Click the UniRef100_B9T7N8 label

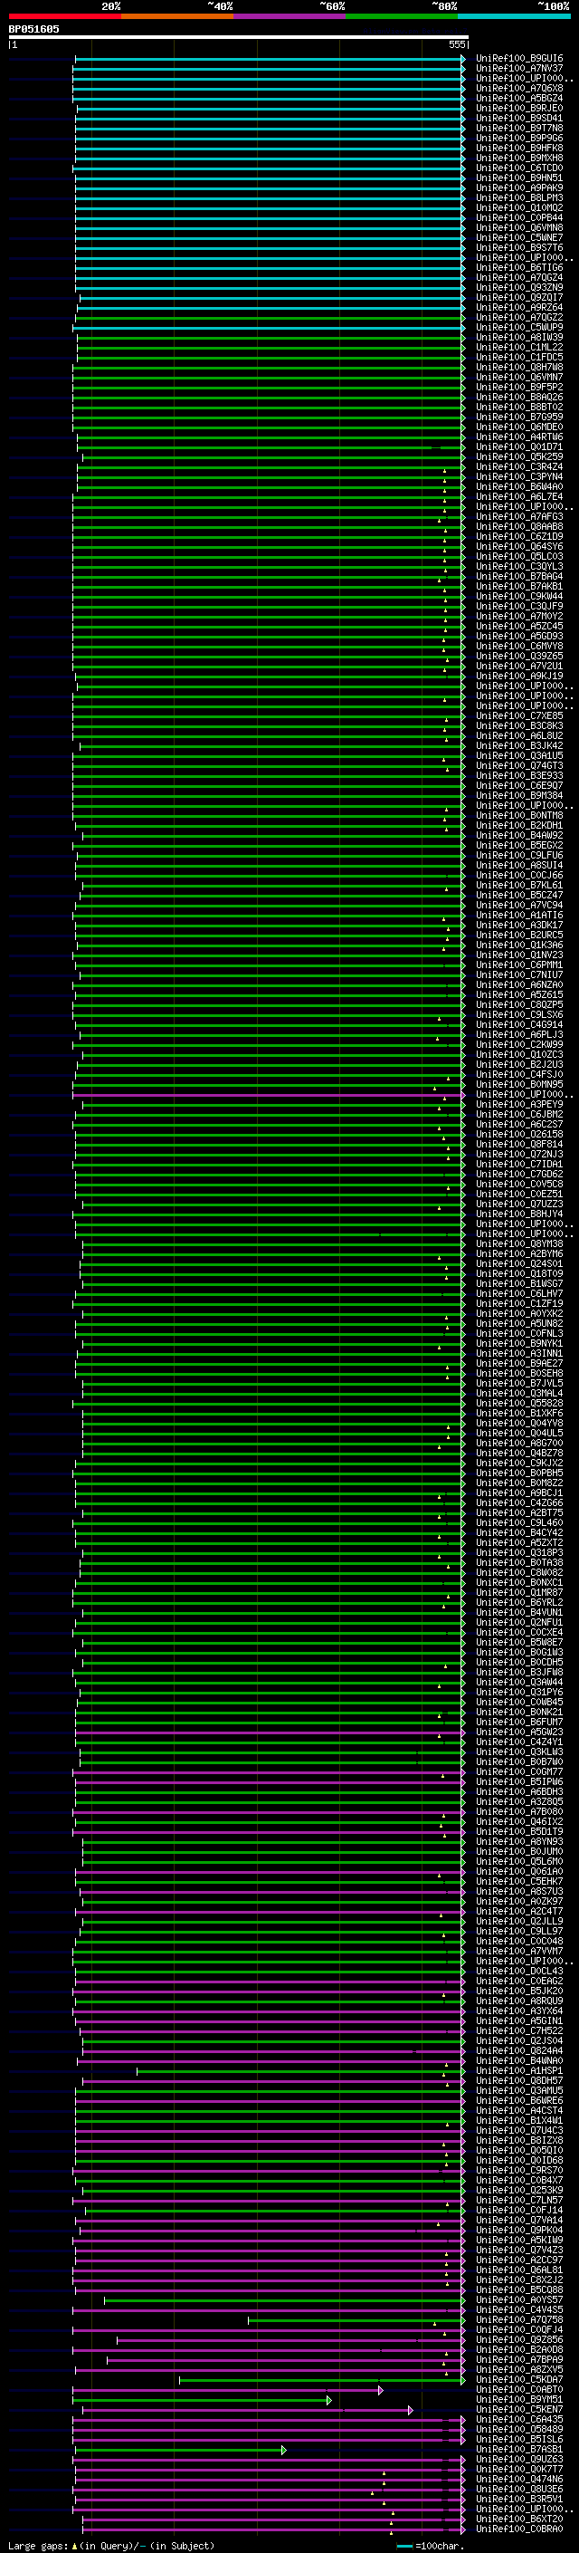(519, 128)
